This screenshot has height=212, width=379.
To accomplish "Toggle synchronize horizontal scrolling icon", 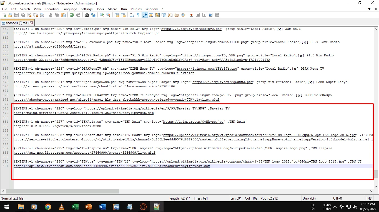I will point(123,15).
